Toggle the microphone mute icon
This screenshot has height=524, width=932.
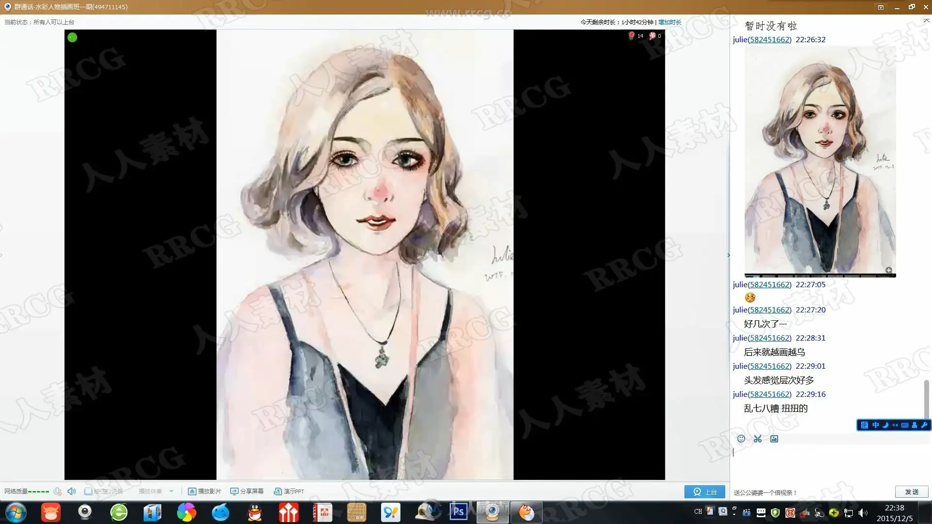click(x=57, y=491)
